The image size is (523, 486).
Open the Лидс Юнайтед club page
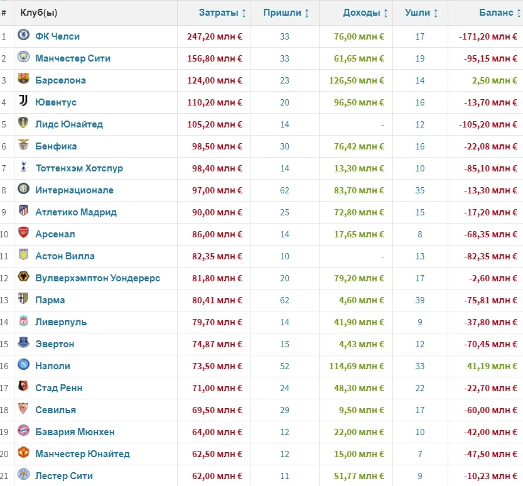69,124
